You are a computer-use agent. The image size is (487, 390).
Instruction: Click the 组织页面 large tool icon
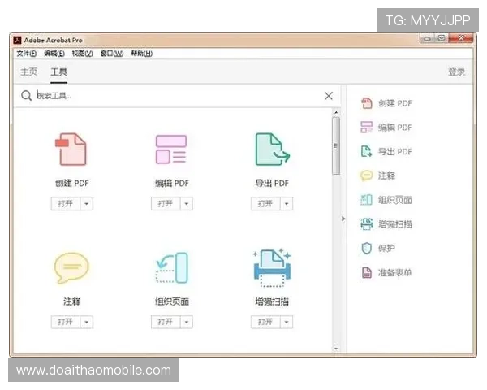(x=171, y=268)
